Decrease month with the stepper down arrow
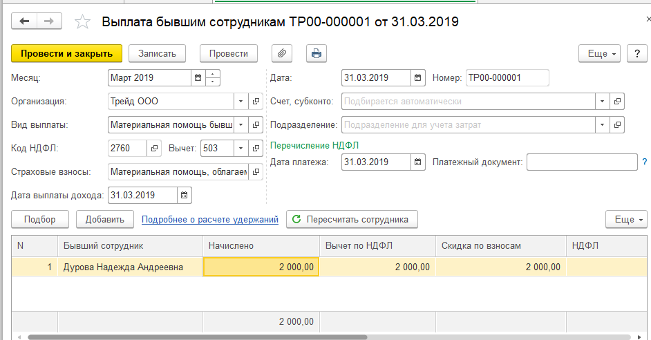The height and width of the screenshot is (340, 651). pos(213,82)
